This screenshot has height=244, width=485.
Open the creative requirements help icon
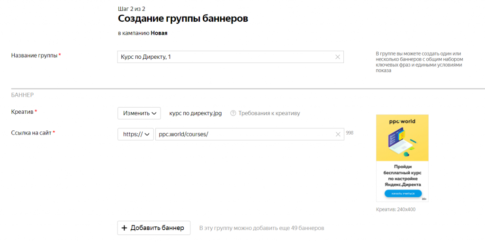[x=233, y=113]
